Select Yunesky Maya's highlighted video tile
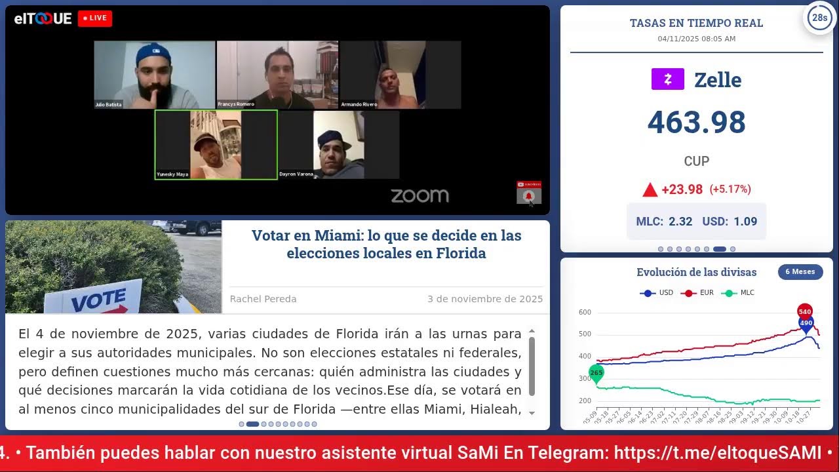The height and width of the screenshot is (472, 839). tap(216, 145)
